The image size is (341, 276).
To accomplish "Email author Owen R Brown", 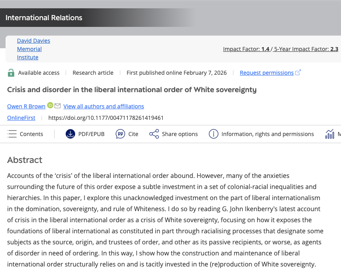I will pos(57,106).
